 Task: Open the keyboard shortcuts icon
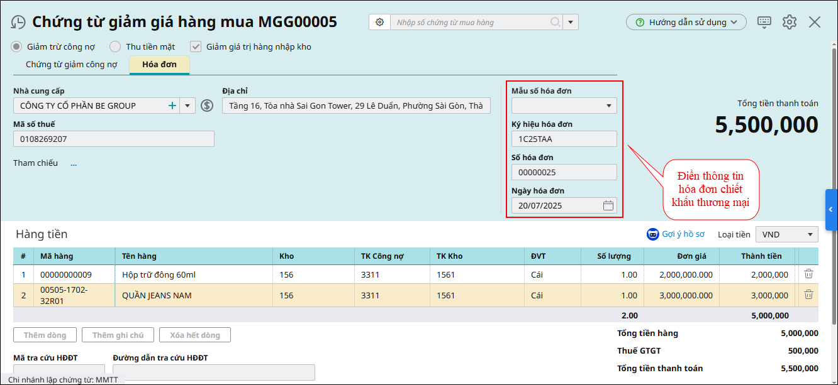pyautogui.click(x=764, y=22)
